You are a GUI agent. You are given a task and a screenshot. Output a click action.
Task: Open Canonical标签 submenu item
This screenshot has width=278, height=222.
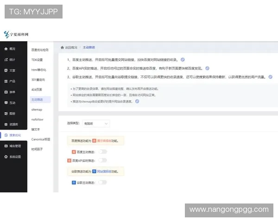(41, 139)
